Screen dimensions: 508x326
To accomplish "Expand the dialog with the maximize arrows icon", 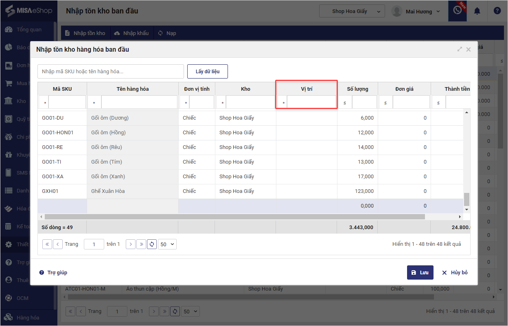I will tap(460, 49).
